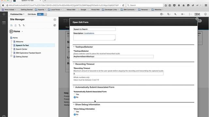Image resolution: width=209 pixels, height=117 pixels.
Task: Click the fourth Site Manager tree icon
Action: [x=24, y=25]
